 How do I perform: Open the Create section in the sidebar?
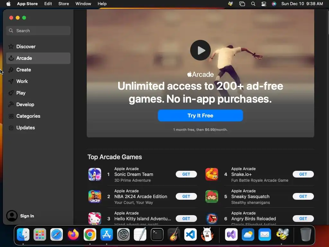(38, 70)
